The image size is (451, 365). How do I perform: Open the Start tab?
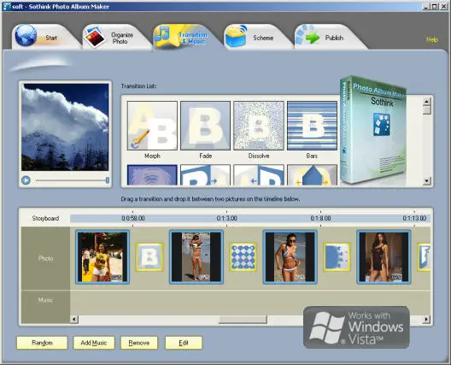pos(46,37)
